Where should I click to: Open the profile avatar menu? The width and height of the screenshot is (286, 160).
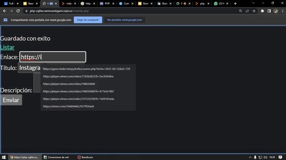tap(276, 11)
